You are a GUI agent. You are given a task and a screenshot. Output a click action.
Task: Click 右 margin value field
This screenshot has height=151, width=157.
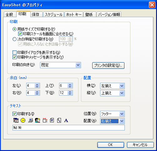(31, 93)
